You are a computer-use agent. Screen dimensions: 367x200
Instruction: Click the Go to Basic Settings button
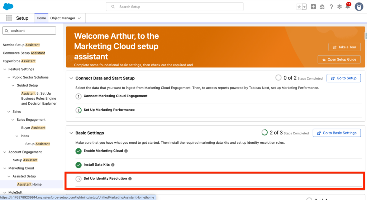pos(337,133)
